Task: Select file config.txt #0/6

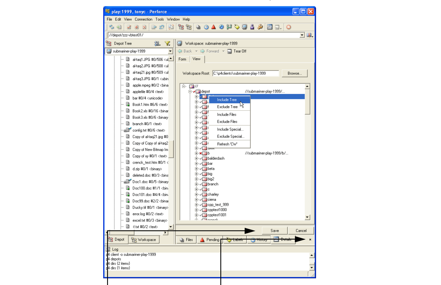Action: (x=149, y=130)
